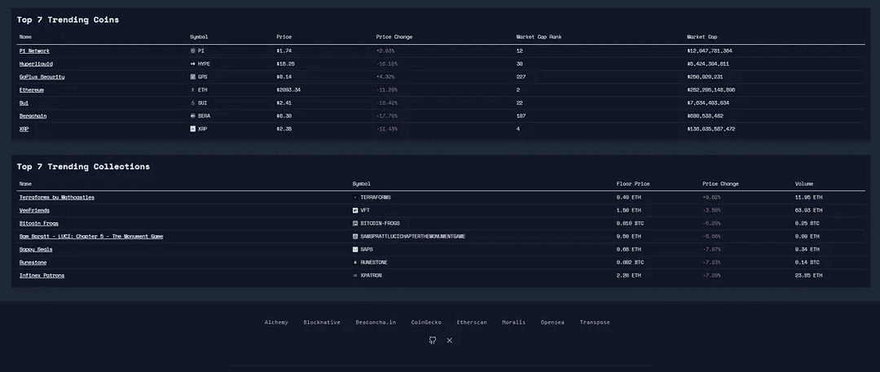Open the Ethereum coin link

pyautogui.click(x=32, y=90)
